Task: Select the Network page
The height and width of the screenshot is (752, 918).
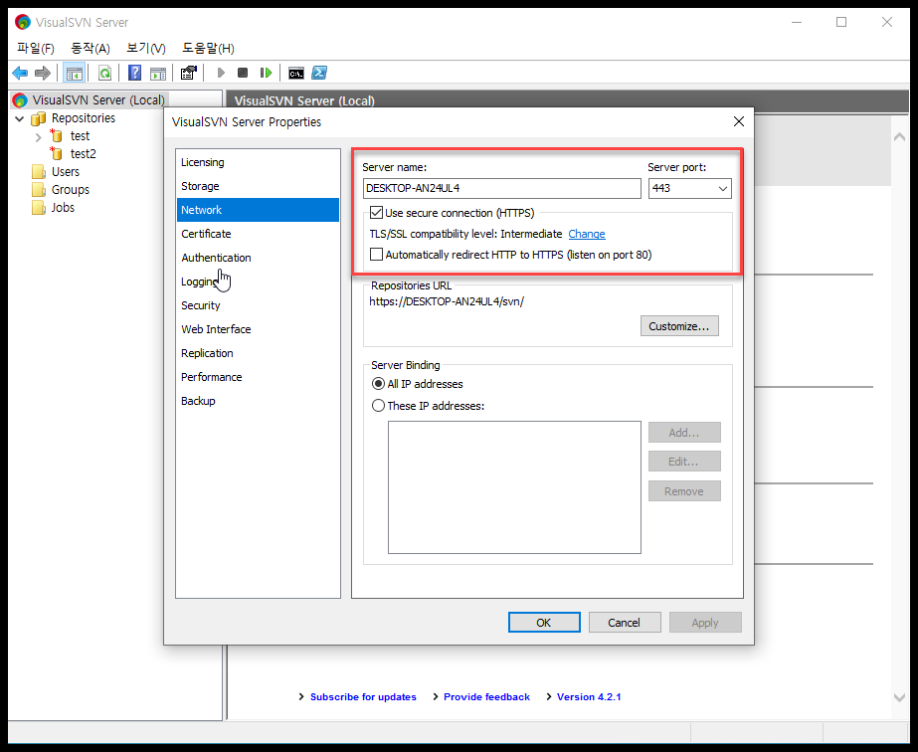Action: (x=258, y=210)
